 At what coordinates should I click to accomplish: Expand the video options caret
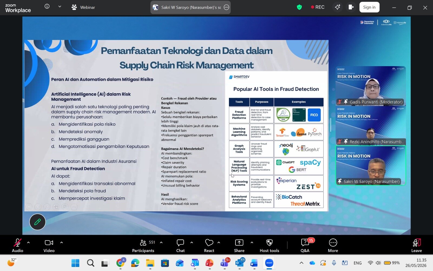click(x=61, y=243)
